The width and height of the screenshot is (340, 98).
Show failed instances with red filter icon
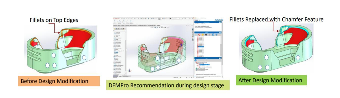[199, 34]
